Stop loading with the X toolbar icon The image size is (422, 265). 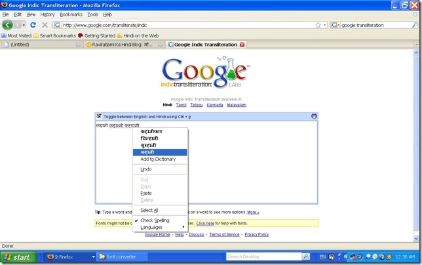[45, 25]
